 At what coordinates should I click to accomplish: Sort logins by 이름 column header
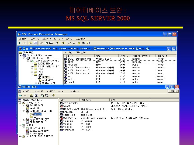79,56
